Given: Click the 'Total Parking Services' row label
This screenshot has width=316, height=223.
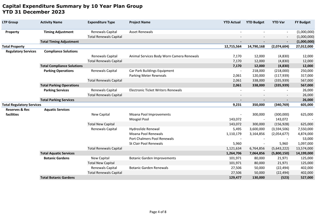Looking at the screenshot, I should (x=57, y=100).
